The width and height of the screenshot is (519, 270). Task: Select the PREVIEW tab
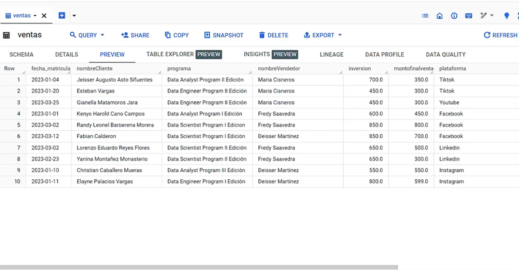[x=112, y=54]
